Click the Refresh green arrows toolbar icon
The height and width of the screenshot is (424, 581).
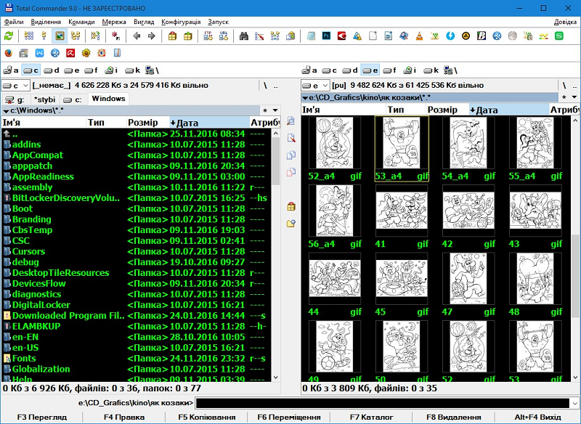pyautogui.click(x=9, y=36)
